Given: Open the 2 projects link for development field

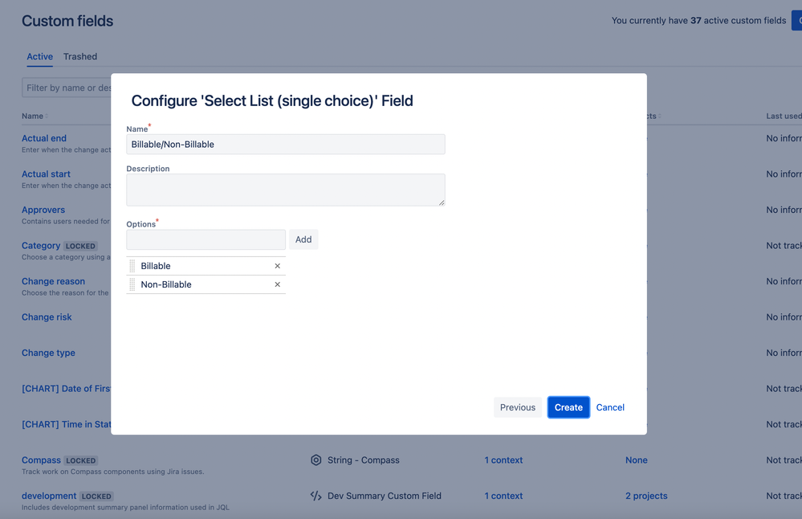Looking at the screenshot, I should 646,496.
